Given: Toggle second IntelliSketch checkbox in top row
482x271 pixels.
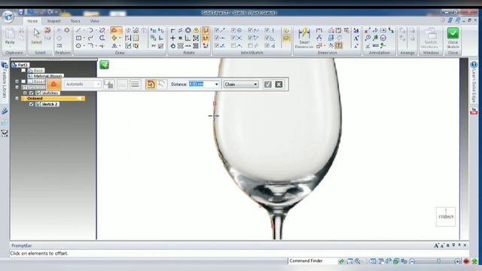Looking at the screenshot, I should click(x=233, y=30).
